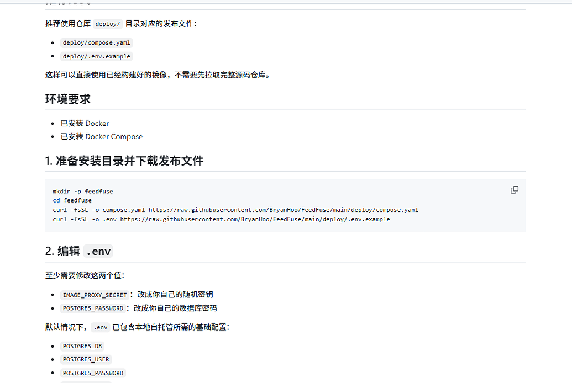
Task: Click the curl compose.yaml download command line
Action: coord(235,210)
